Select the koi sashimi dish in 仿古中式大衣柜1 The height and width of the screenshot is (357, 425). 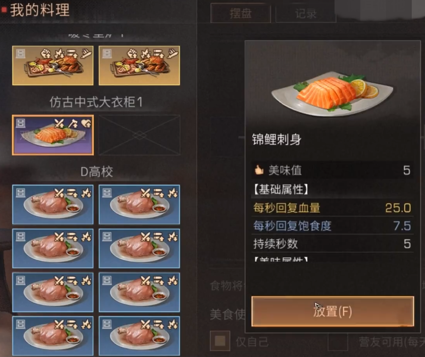[53, 135]
